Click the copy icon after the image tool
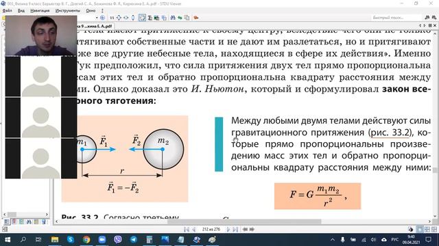The width and height of the screenshot is (439, 246). [164, 18]
